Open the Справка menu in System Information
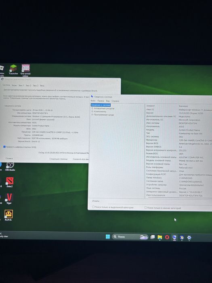 [x=115, y=101]
